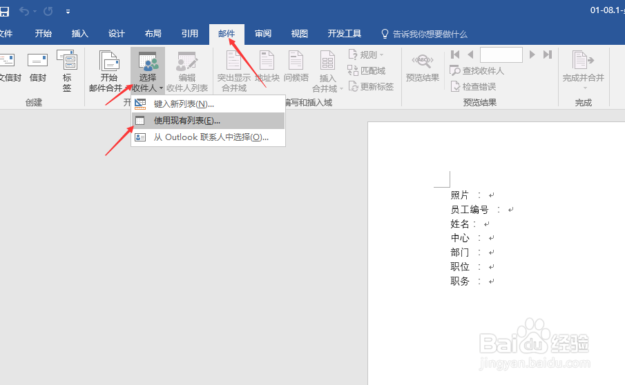Click the 选择收件人 button
This screenshot has height=385, width=625.
(x=148, y=71)
